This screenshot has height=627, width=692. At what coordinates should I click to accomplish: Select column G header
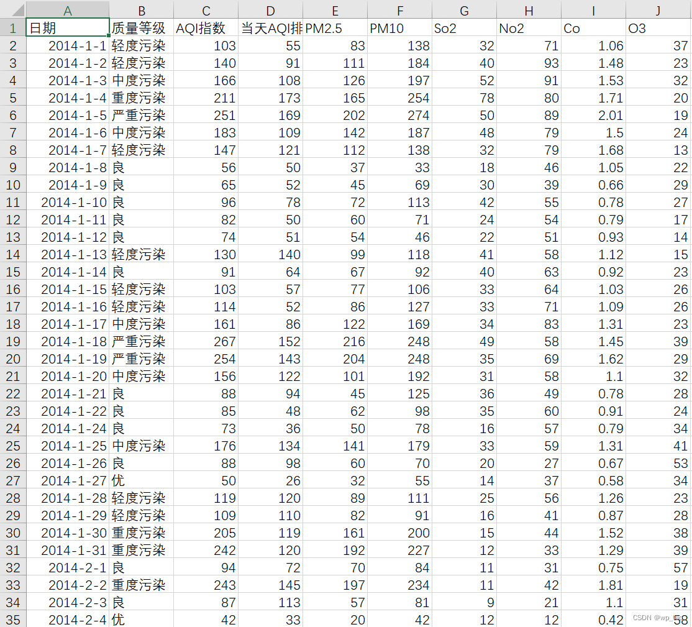(x=464, y=10)
